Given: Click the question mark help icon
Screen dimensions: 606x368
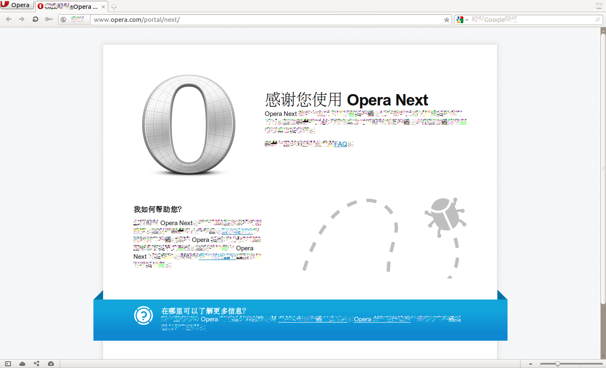Looking at the screenshot, I should (x=144, y=315).
